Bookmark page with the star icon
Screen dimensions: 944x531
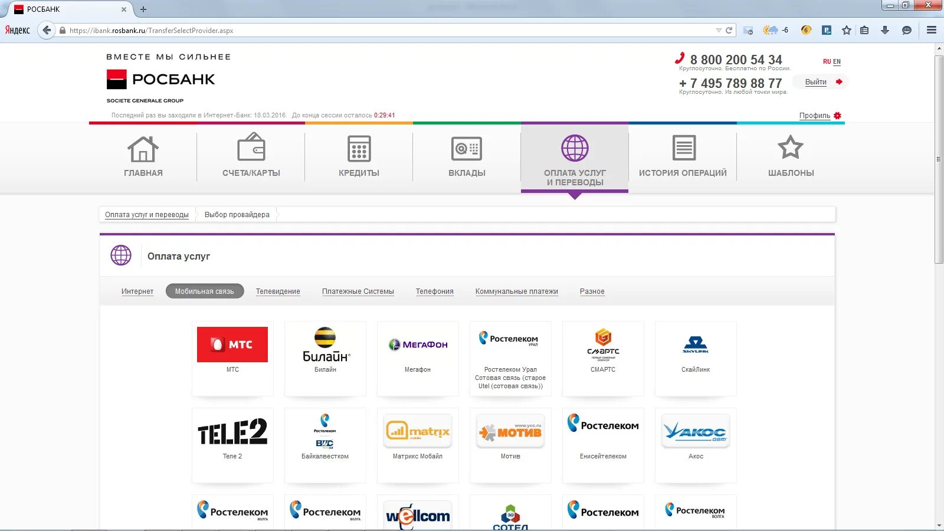[x=847, y=30]
